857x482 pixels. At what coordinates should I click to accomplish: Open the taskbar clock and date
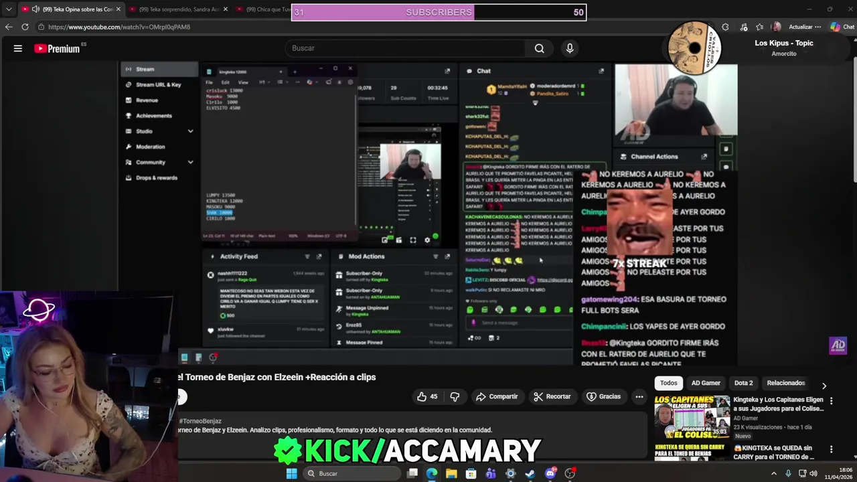pos(838,473)
